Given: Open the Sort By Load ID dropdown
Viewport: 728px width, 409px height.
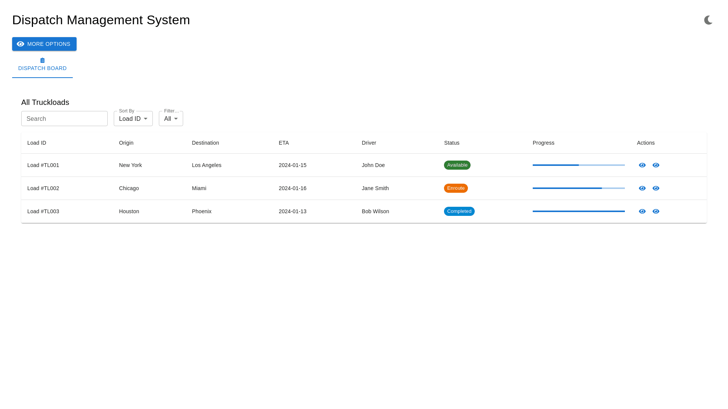Looking at the screenshot, I should (x=130, y=119).
